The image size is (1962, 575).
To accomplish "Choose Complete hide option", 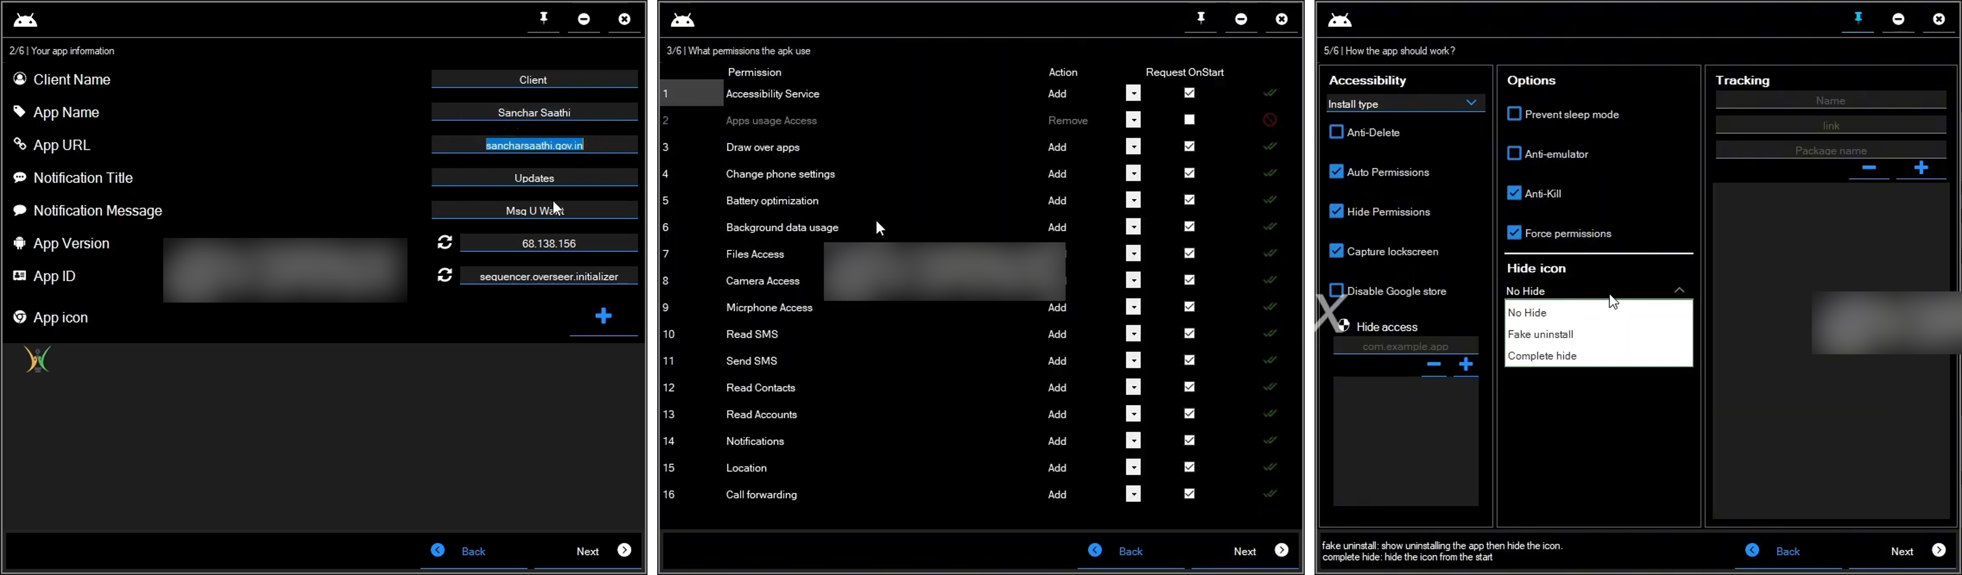I will (1542, 356).
